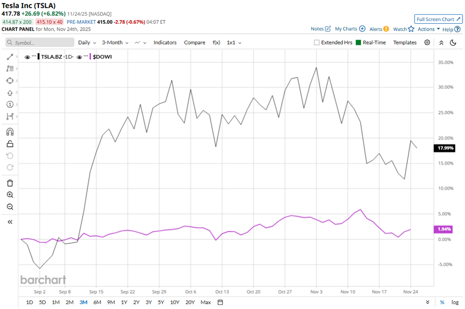Select the 6M time range

click(x=97, y=302)
